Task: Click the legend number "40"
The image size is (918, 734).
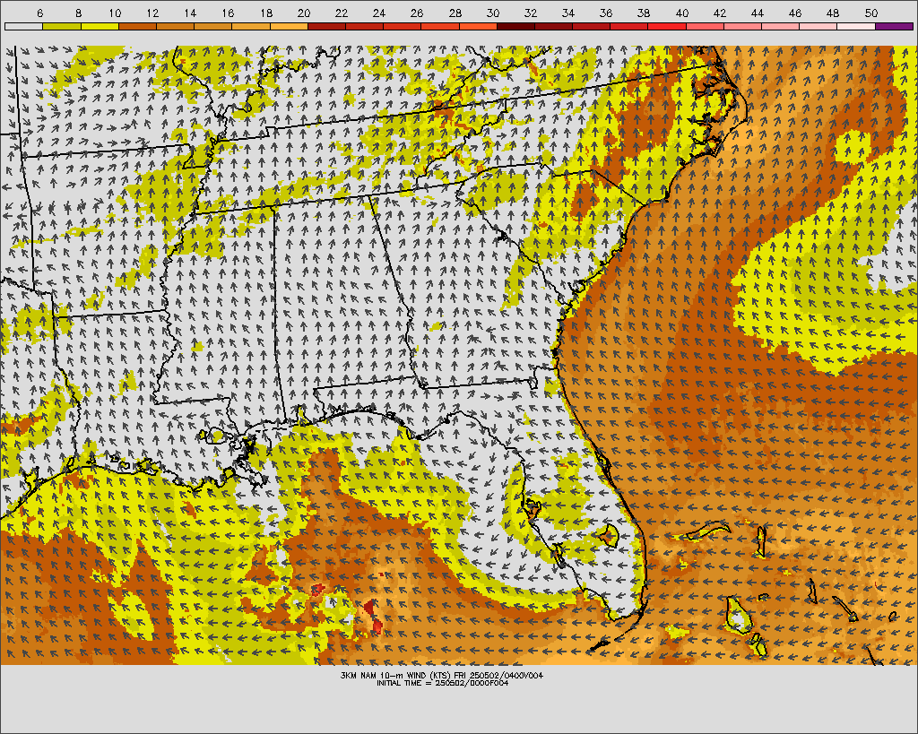Action: 681,13
